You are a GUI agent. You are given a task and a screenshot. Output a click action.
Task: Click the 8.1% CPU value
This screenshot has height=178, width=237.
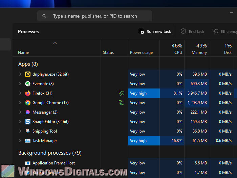coord(178,93)
